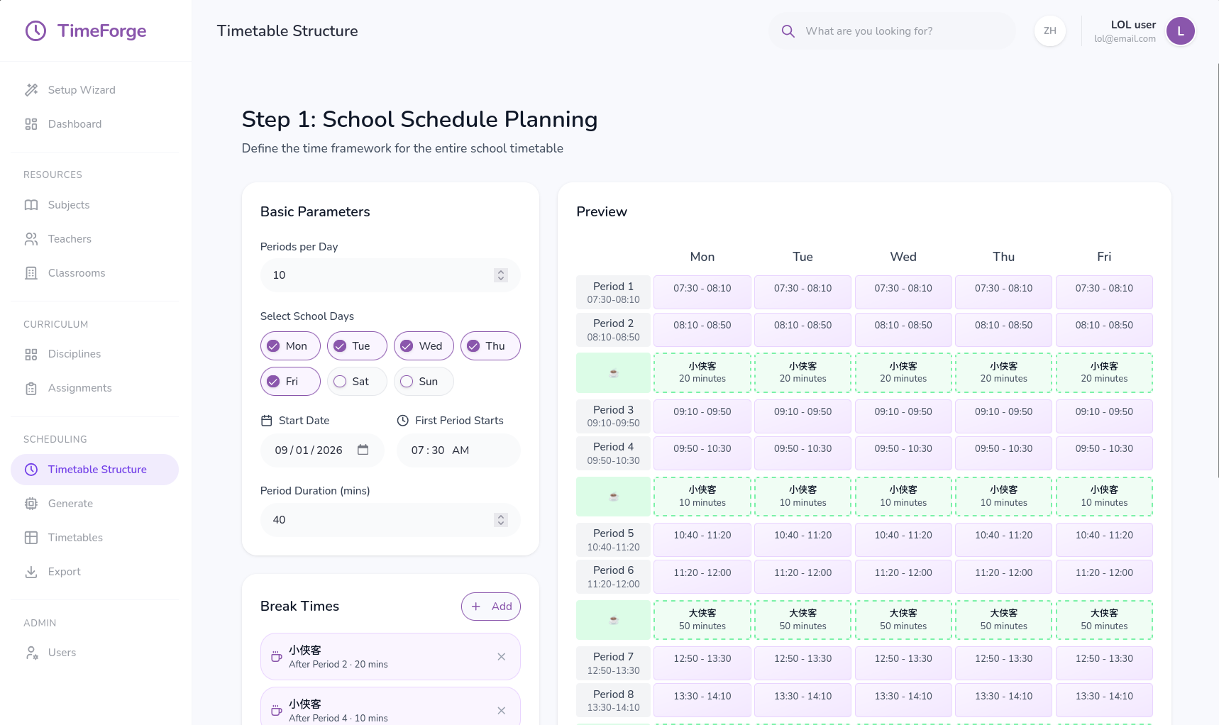Click the Periods per Day stepper arrows

pos(501,275)
